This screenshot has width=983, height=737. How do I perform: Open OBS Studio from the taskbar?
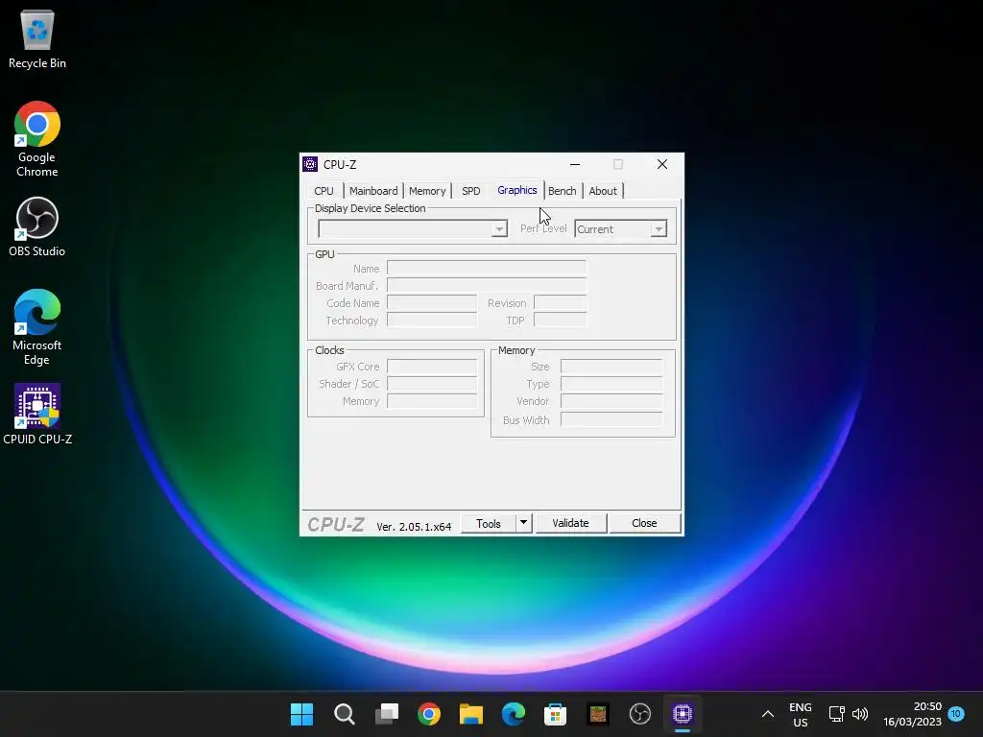coord(640,714)
